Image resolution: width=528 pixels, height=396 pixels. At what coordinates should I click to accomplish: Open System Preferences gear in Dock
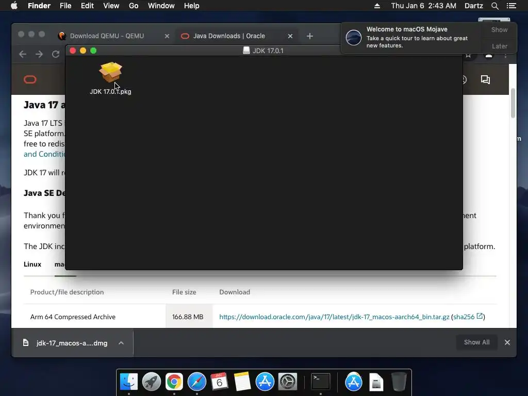(x=287, y=382)
